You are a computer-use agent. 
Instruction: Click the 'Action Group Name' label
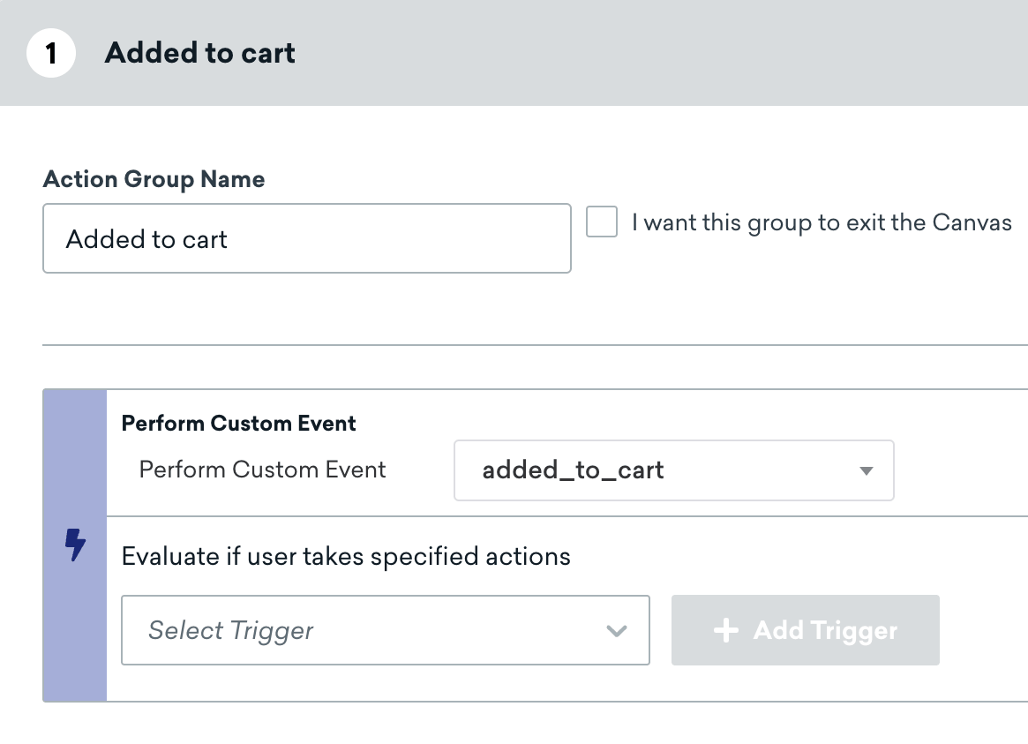click(154, 180)
